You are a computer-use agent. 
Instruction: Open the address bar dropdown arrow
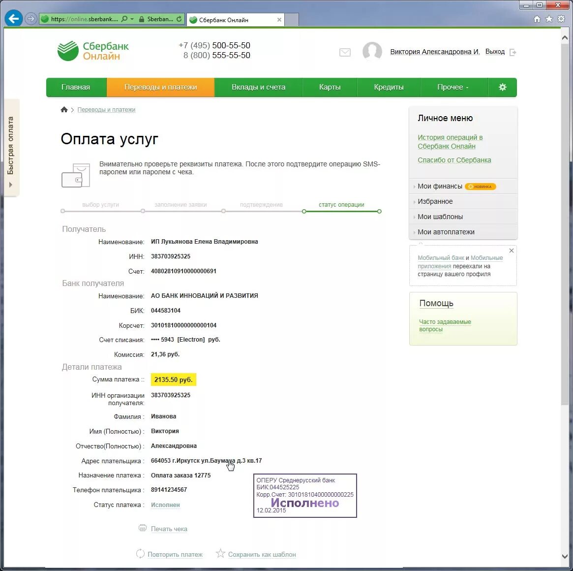(x=132, y=19)
